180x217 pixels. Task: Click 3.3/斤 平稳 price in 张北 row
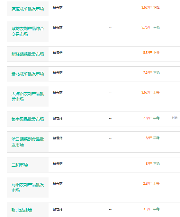click(x=151, y=209)
